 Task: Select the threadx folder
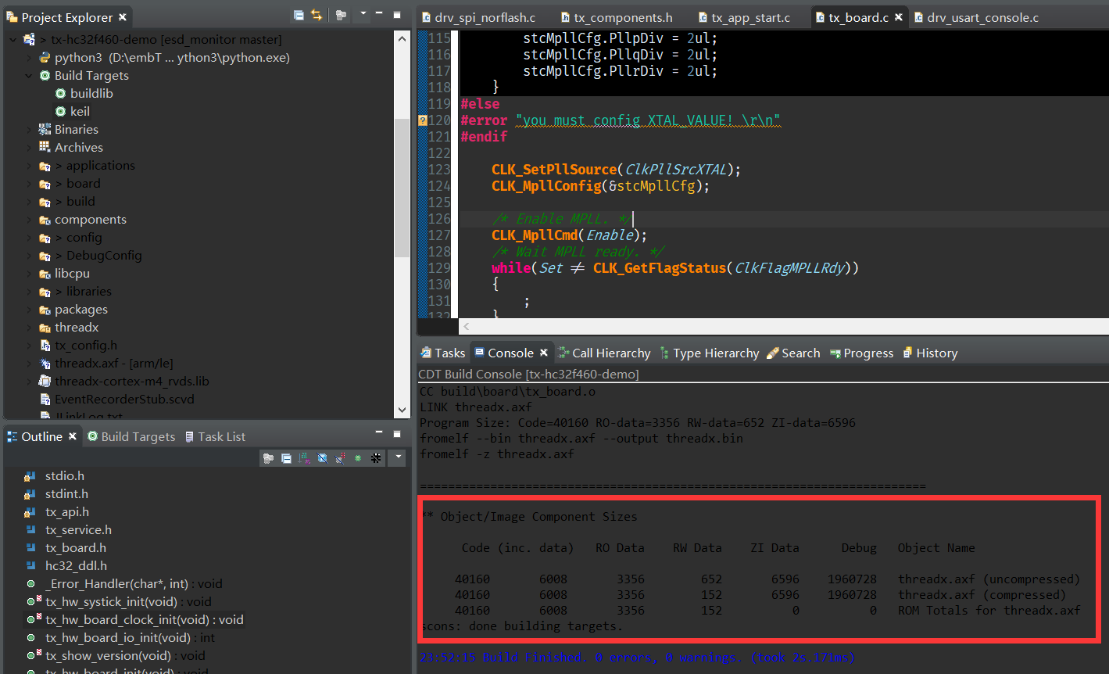click(x=69, y=328)
